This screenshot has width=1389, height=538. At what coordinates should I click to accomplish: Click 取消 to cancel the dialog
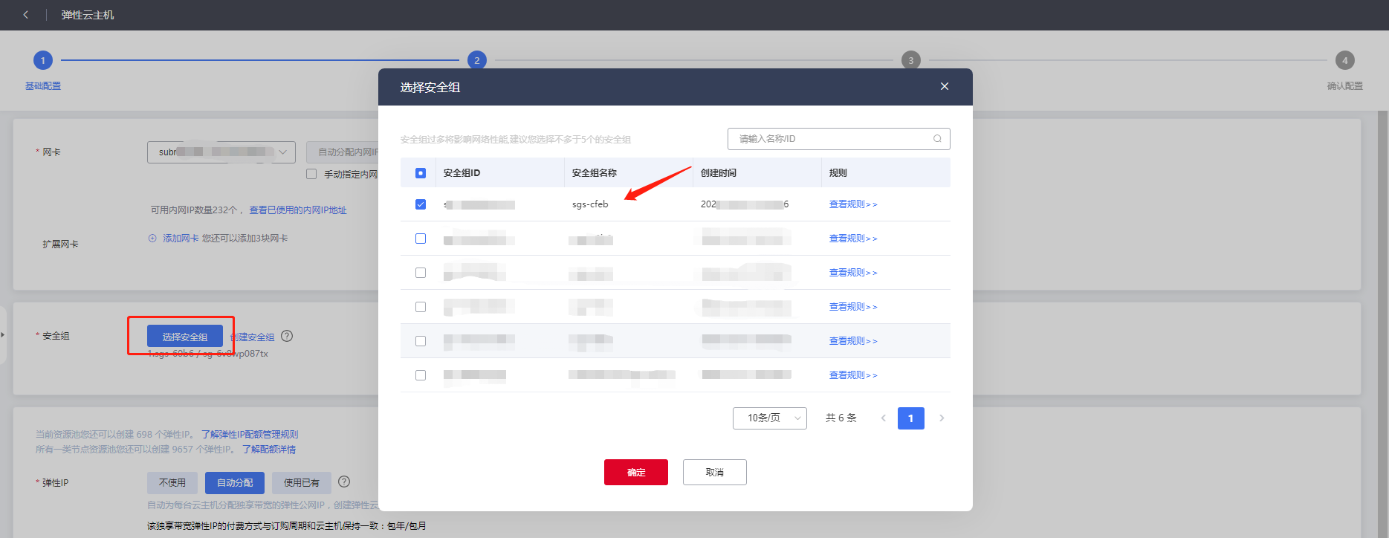click(x=715, y=473)
